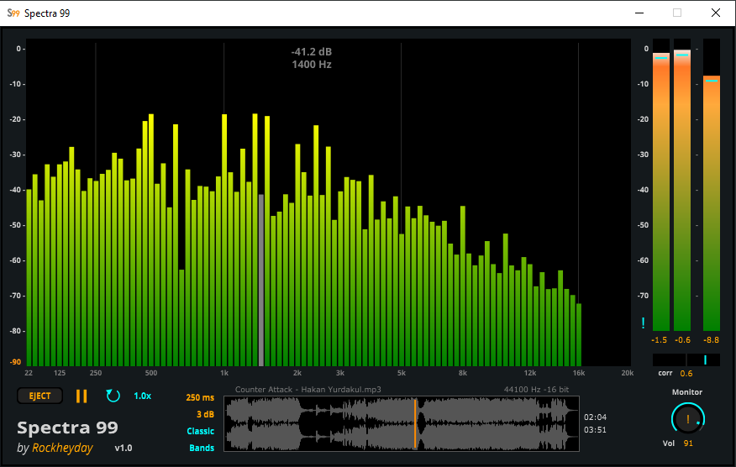
Task: Click the blue exclamation clip indicator
Action: coord(643,323)
